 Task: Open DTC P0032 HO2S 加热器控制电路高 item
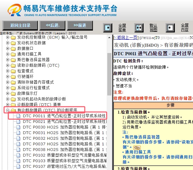click(64, 138)
